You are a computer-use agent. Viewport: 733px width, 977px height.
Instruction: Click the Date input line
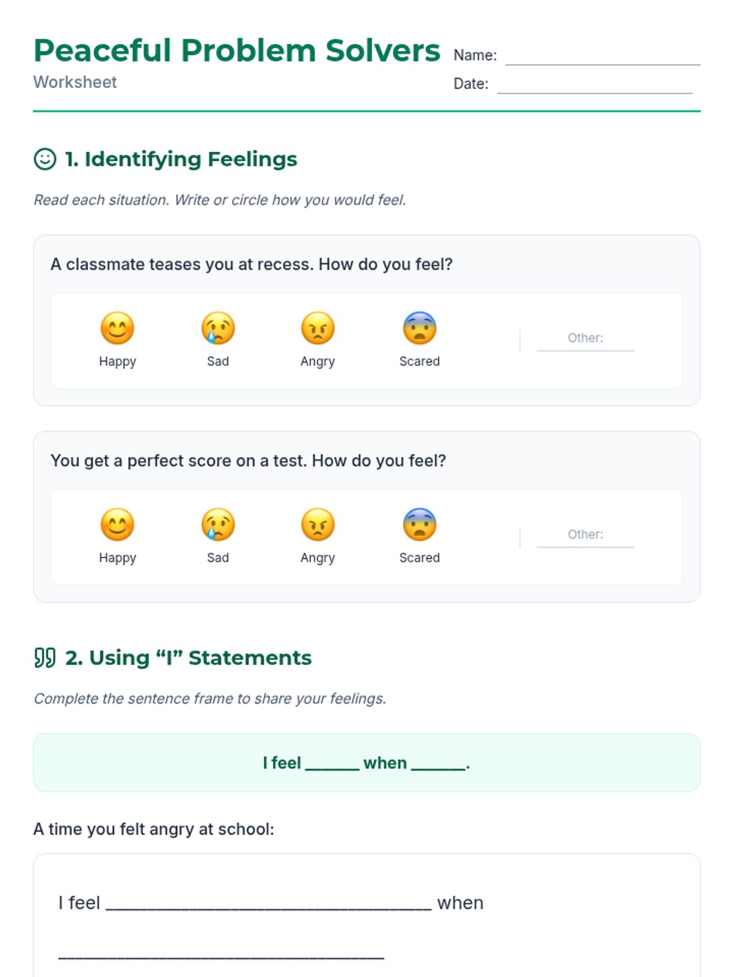coord(594,85)
